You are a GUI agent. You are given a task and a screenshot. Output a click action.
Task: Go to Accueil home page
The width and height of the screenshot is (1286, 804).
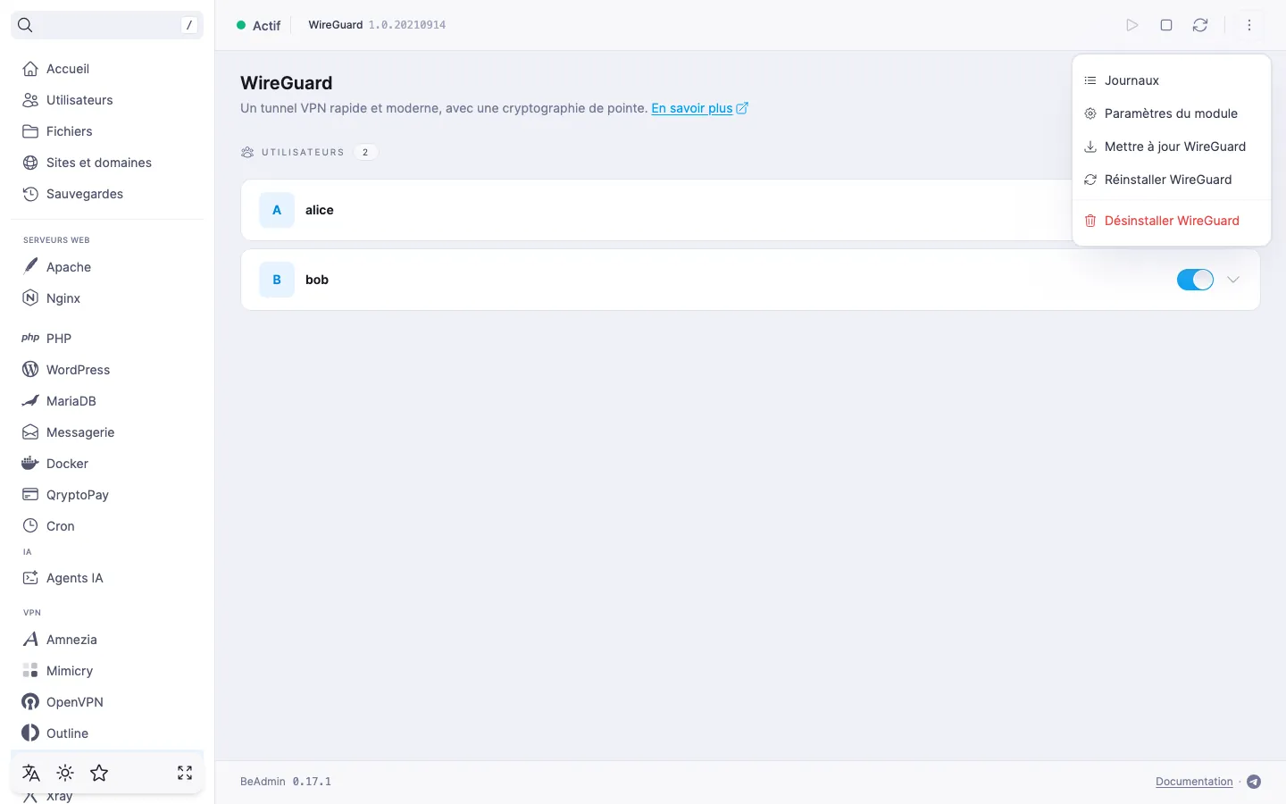[x=107, y=69]
